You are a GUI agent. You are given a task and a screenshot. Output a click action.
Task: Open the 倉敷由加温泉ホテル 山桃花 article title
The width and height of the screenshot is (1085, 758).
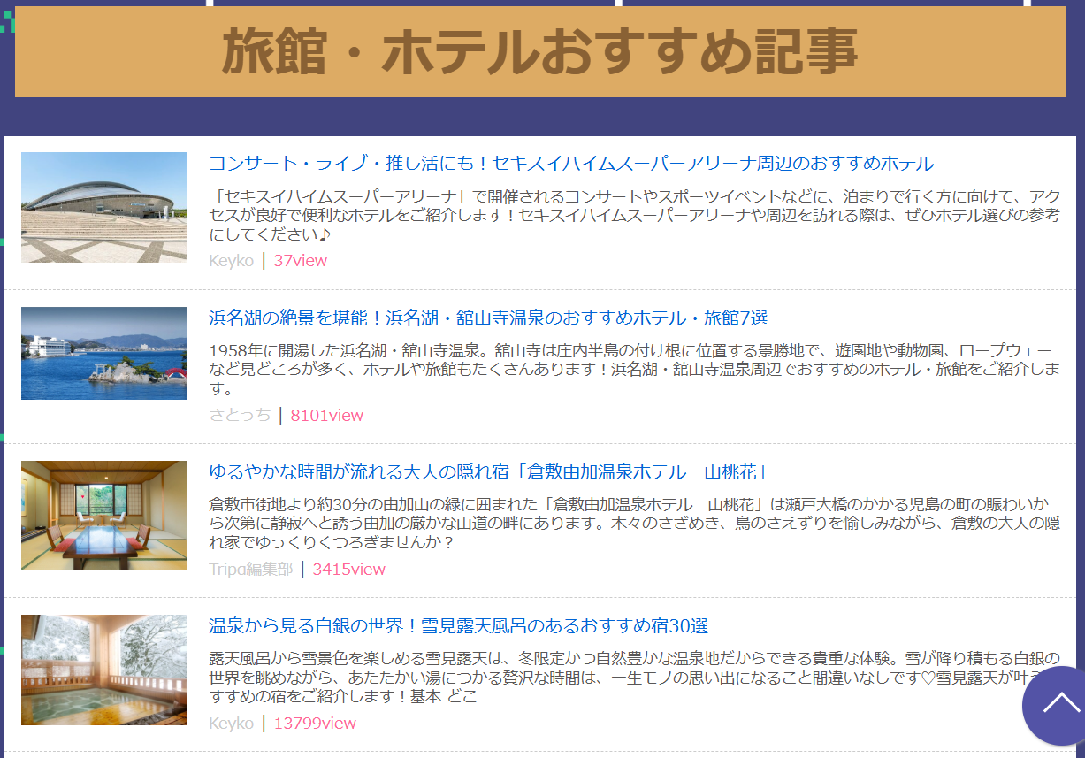488,471
